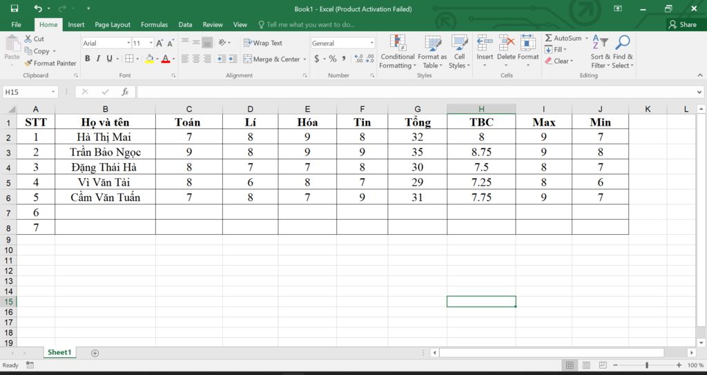The width and height of the screenshot is (707, 375).
Task: Click the Increase Decimal icon
Action: tap(358, 59)
